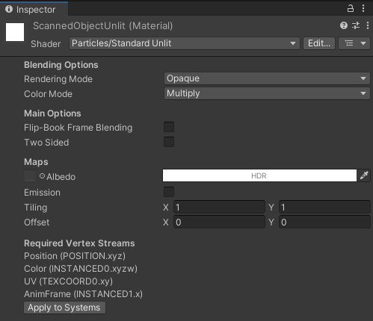Click the UV (TEXCOORD0.xy) stream text
The width and height of the screenshot is (373, 321).
[x=68, y=281]
